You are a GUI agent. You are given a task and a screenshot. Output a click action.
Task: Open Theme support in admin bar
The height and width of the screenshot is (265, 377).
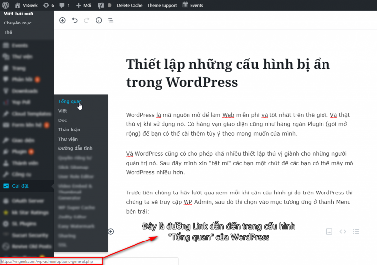pos(162,5)
